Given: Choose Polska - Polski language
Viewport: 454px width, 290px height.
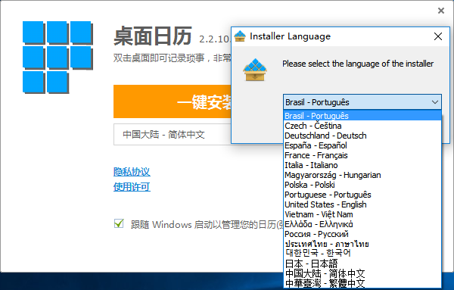Looking at the screenshot, I should click(362, 185).
